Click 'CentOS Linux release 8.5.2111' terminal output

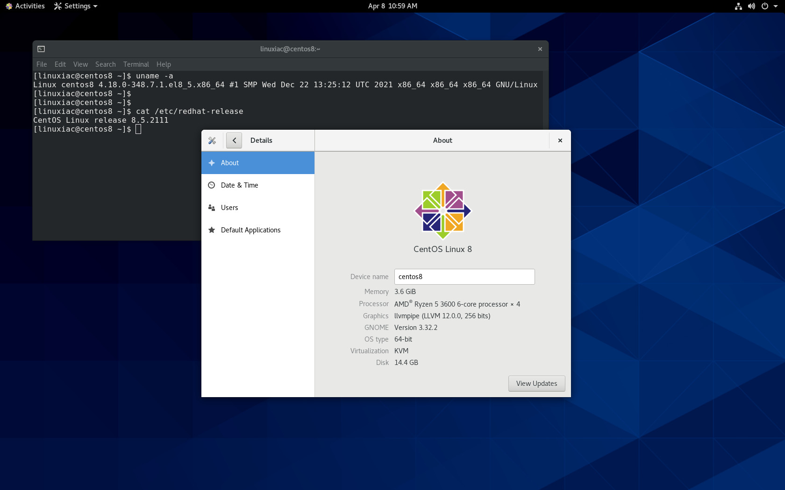coord(101,120)
